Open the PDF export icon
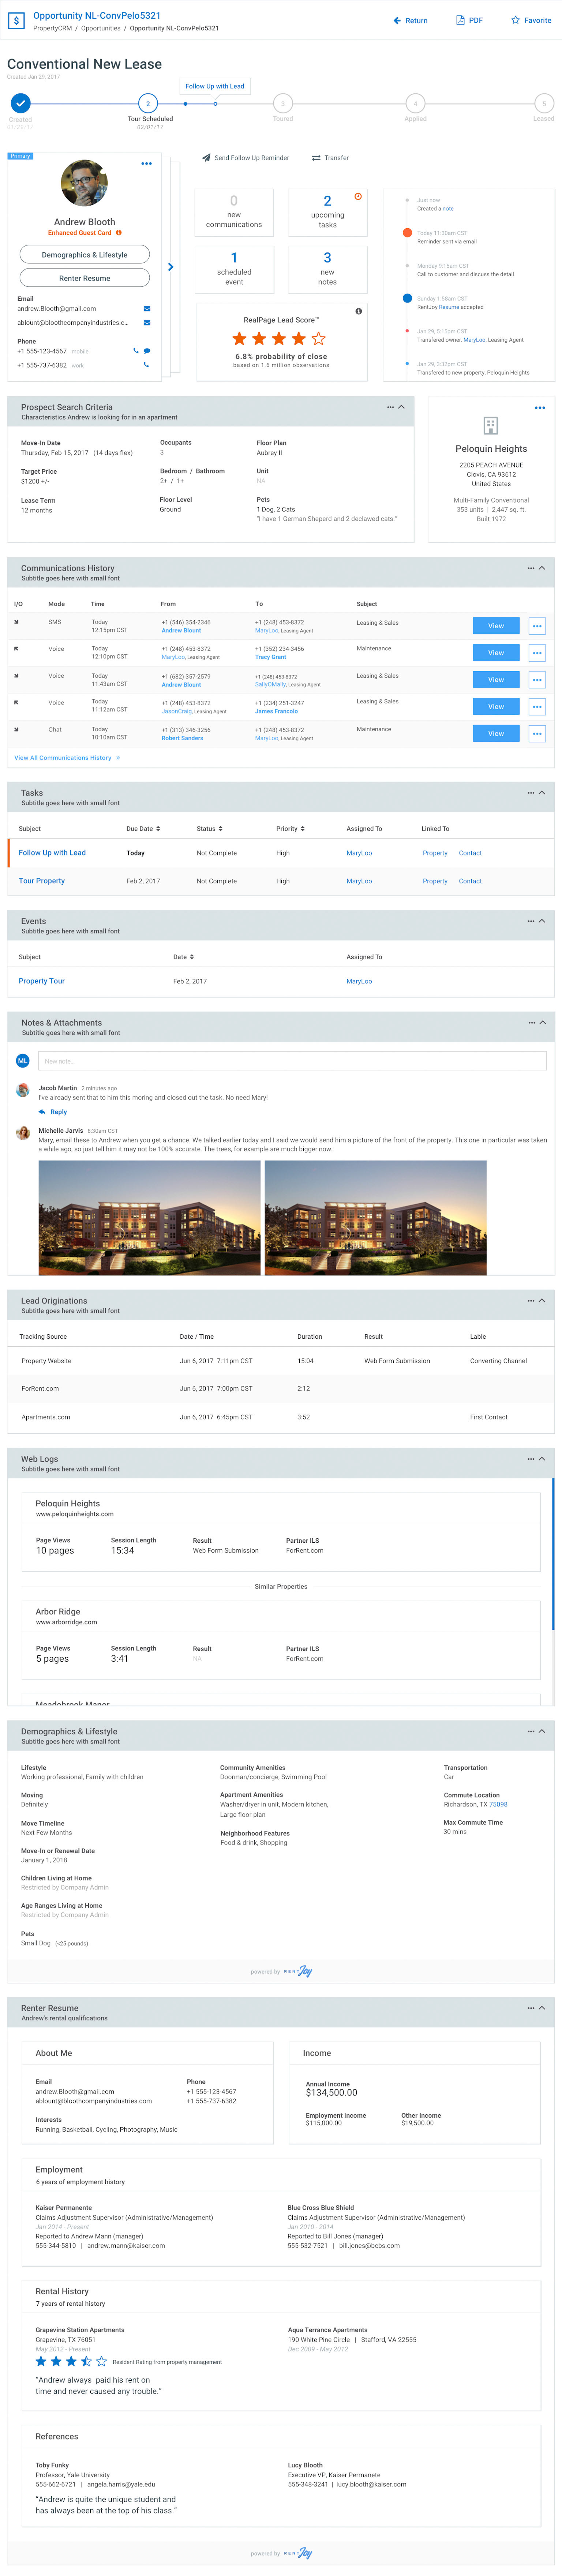This screenshot has width=562, height=2576. [x=460, y=20]
